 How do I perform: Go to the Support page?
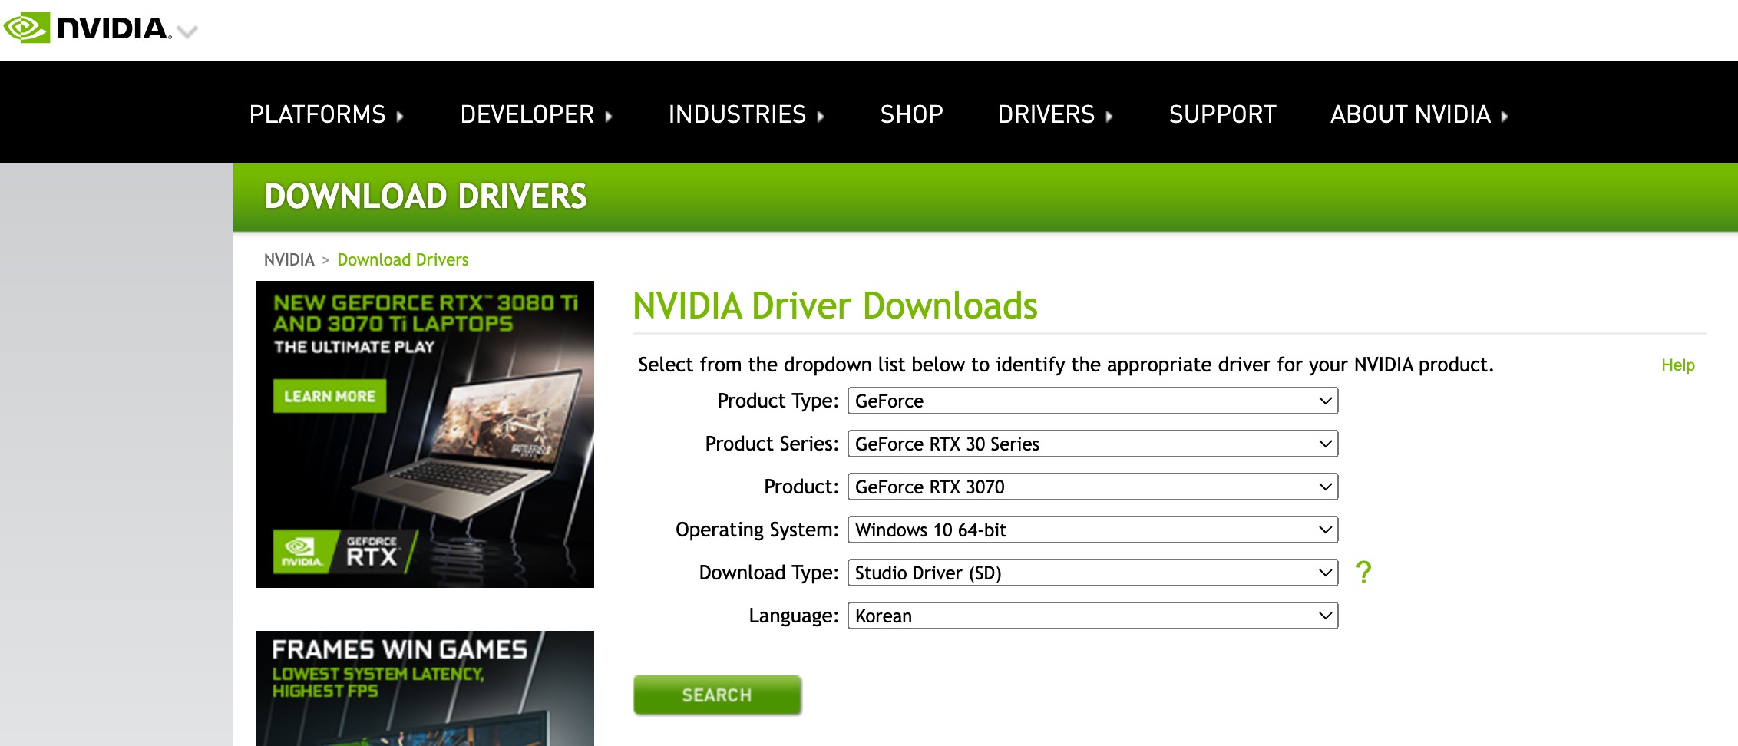(1222, 114)
